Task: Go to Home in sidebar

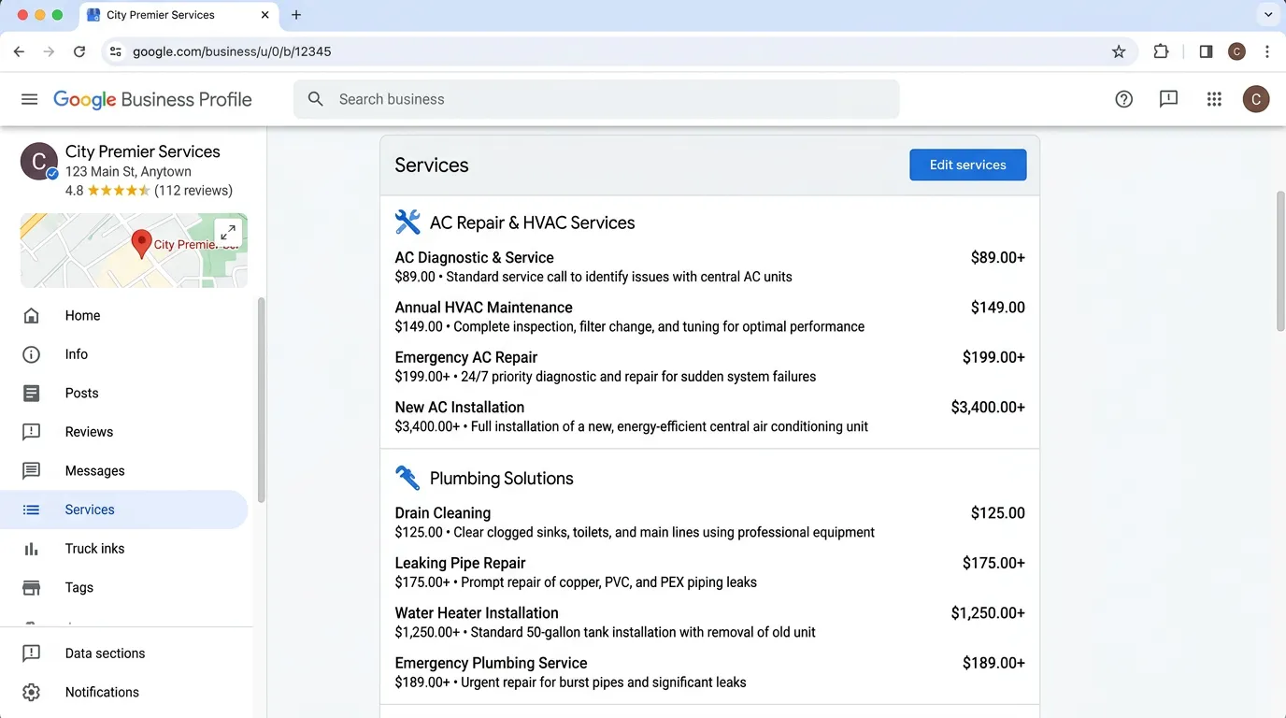Action: (x=124, y=316)
